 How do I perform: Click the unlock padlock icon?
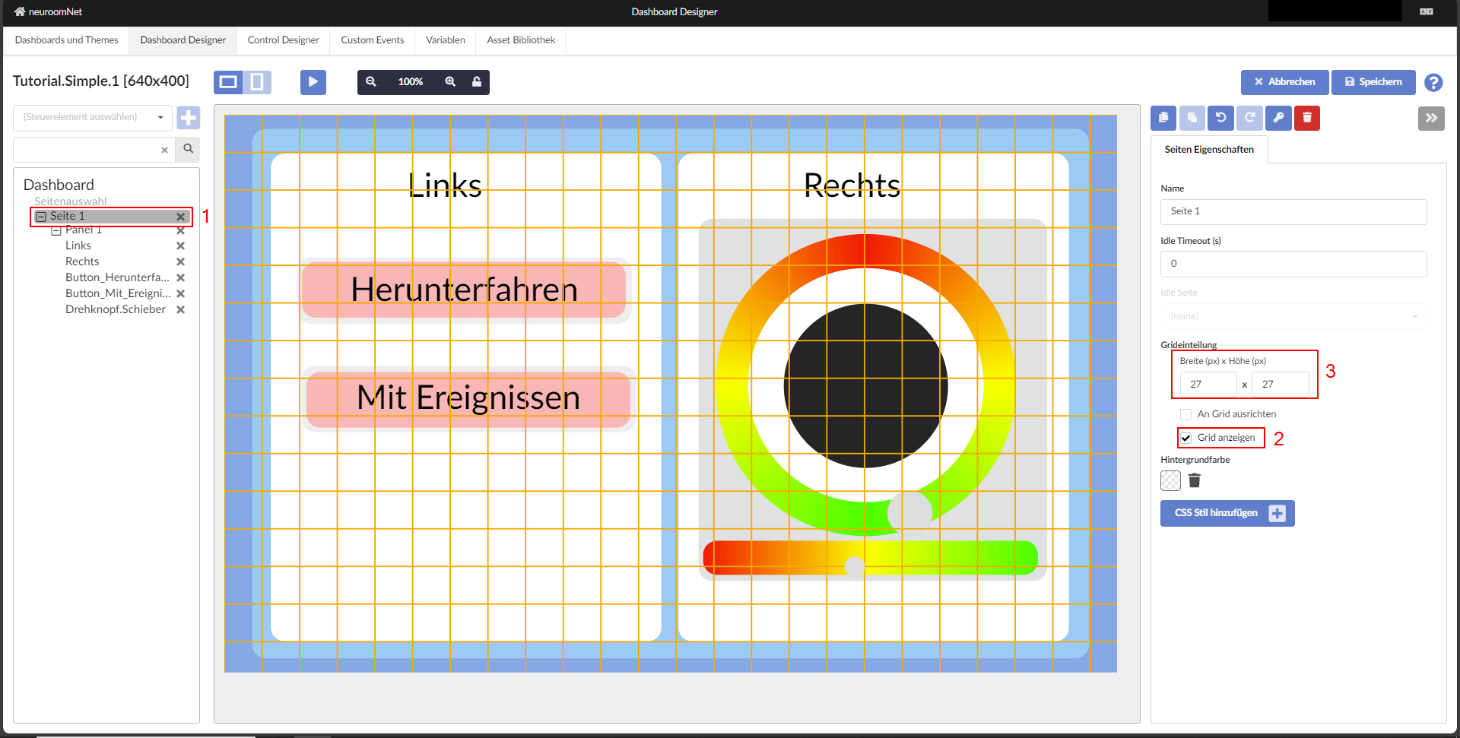477,82
